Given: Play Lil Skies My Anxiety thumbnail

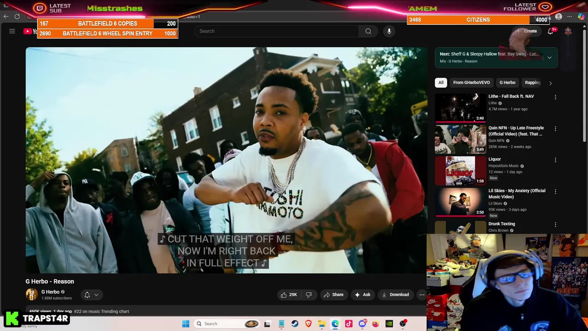Looking at the screenshot, I should tap(460, 202).
